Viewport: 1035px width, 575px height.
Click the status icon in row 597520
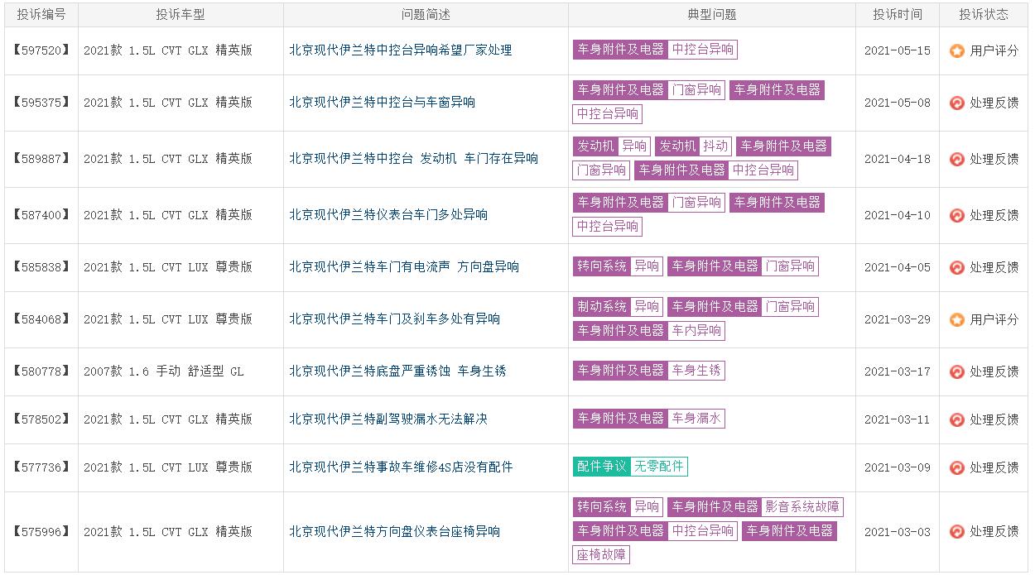956,50
